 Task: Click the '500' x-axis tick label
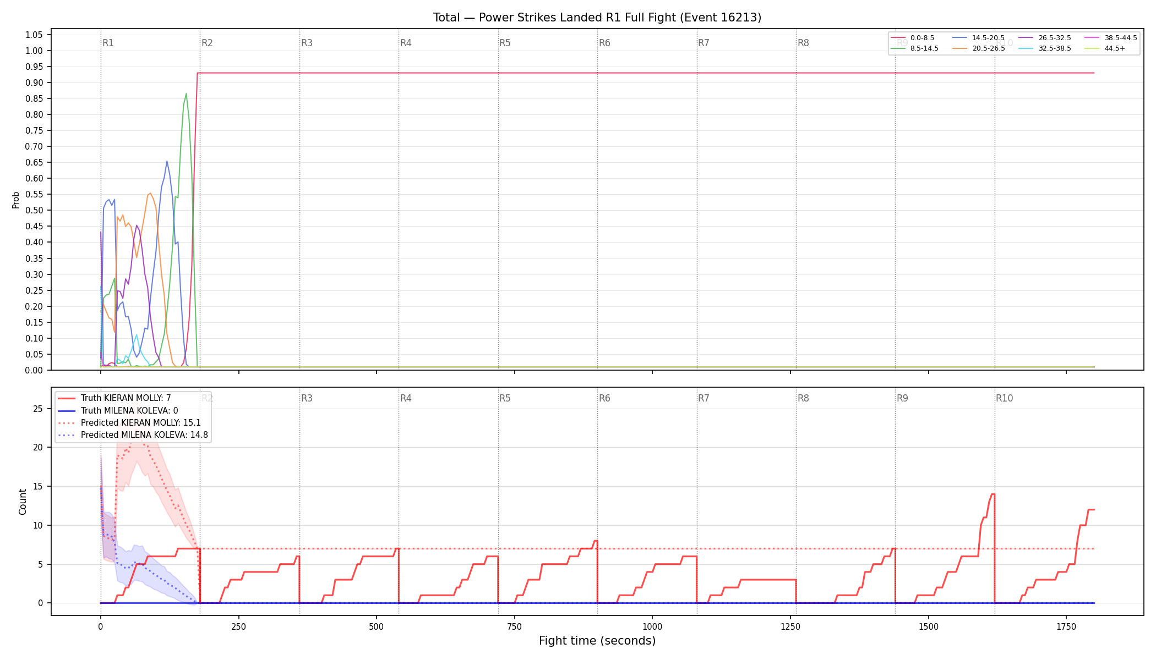tap(377, 626)
